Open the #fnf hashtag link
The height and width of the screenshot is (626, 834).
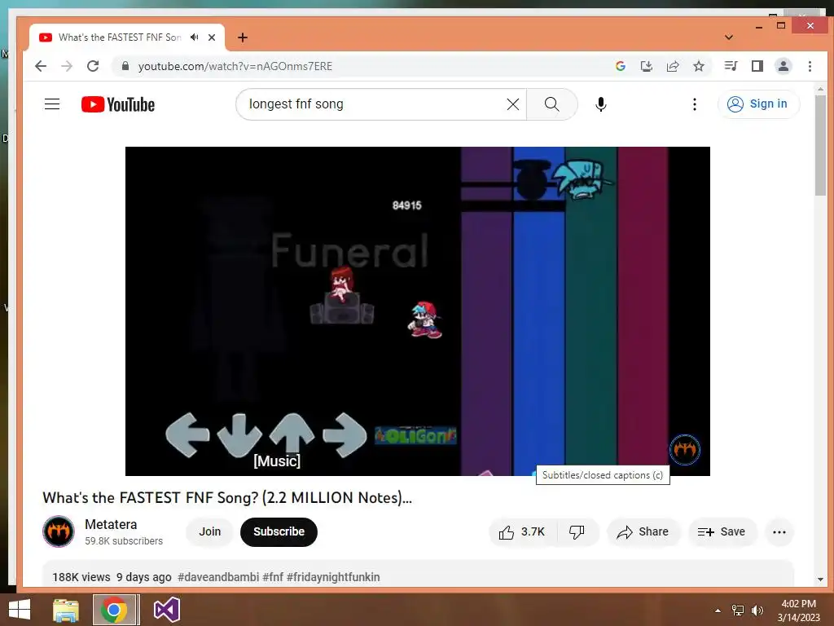[x=272, y=577]
